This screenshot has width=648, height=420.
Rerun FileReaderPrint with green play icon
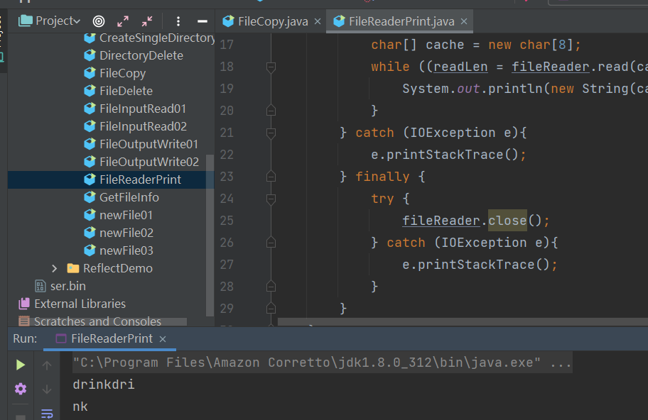coord(21,365)
